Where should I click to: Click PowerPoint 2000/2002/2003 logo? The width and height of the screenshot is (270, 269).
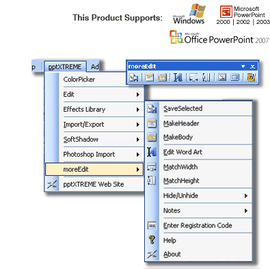pos(243,15)
